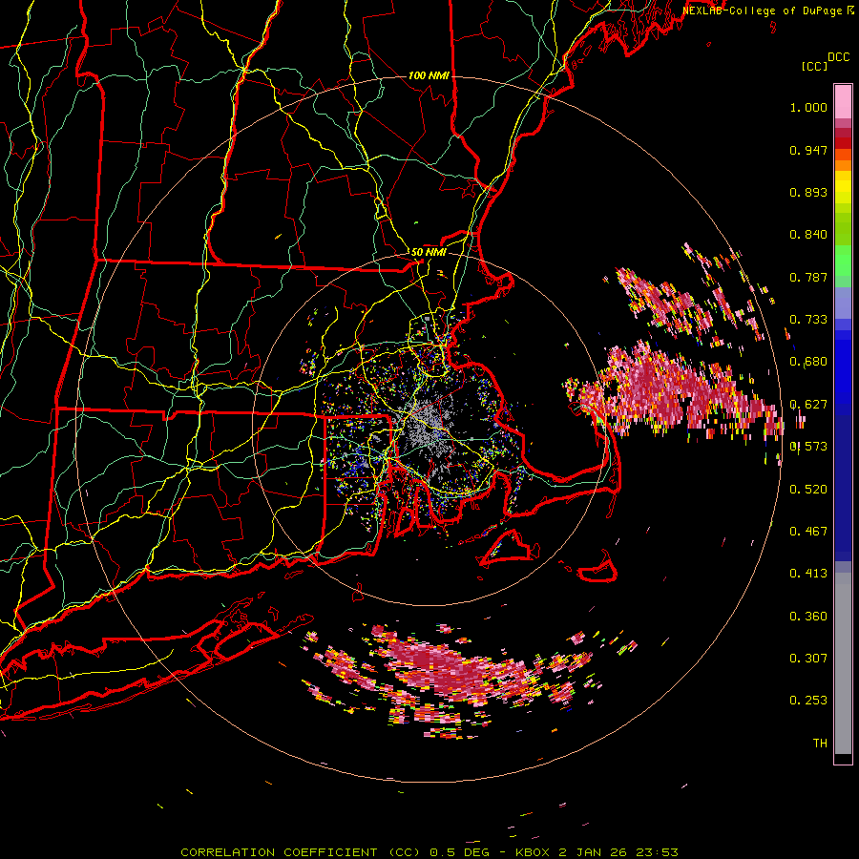Pick the gray segment of color bar
This screenshot has height=859, width=859.
click(x=843, y=663)
